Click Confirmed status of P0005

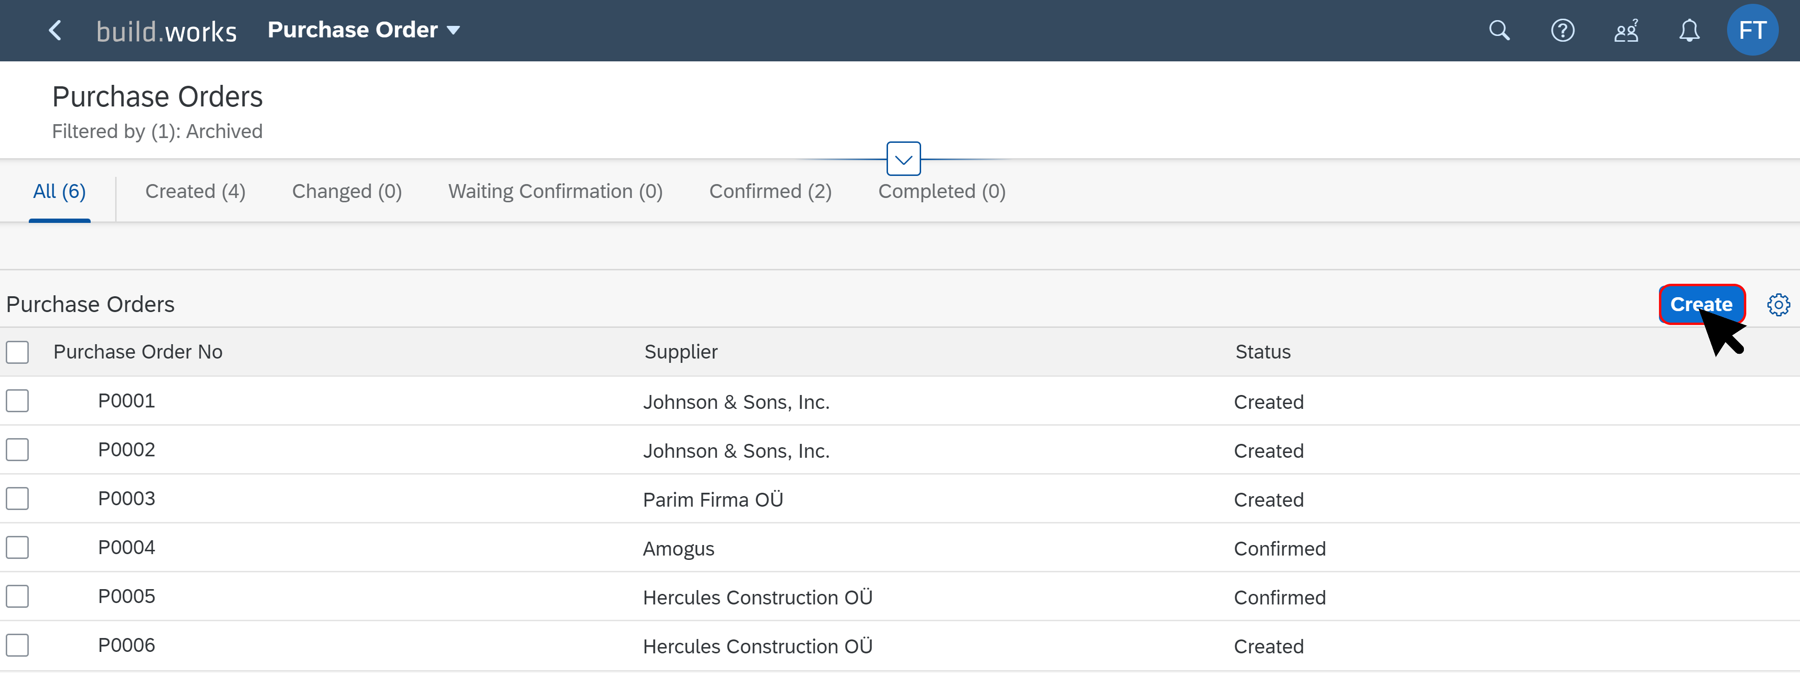pyautogui.click(x=1279, y=598)
